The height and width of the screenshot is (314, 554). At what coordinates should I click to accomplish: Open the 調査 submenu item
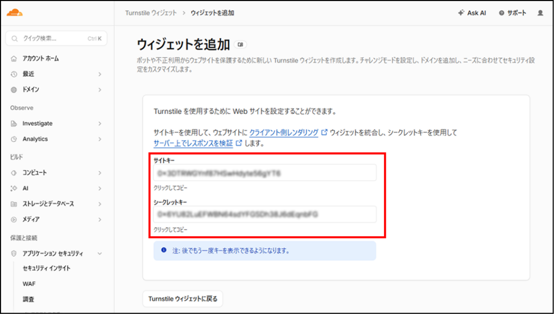pyautogui.click(x=28, y=299)
